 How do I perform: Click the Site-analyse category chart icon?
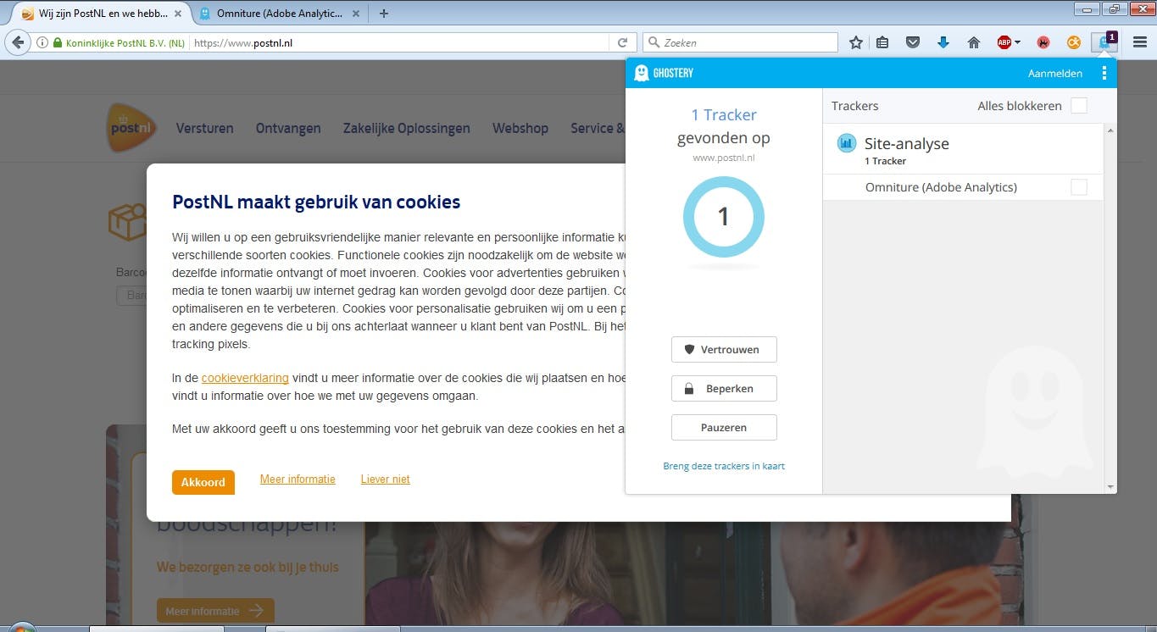click(x=846, y=143)
